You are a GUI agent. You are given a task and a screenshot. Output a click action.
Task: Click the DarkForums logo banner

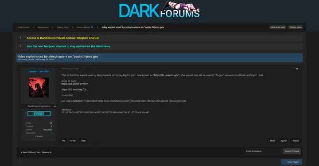point(159,10)
